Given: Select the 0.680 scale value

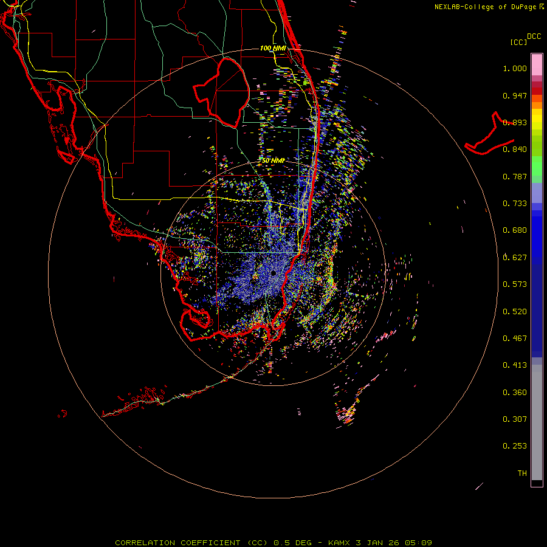Looking at the screenshot, I should (x=515, y=230).
